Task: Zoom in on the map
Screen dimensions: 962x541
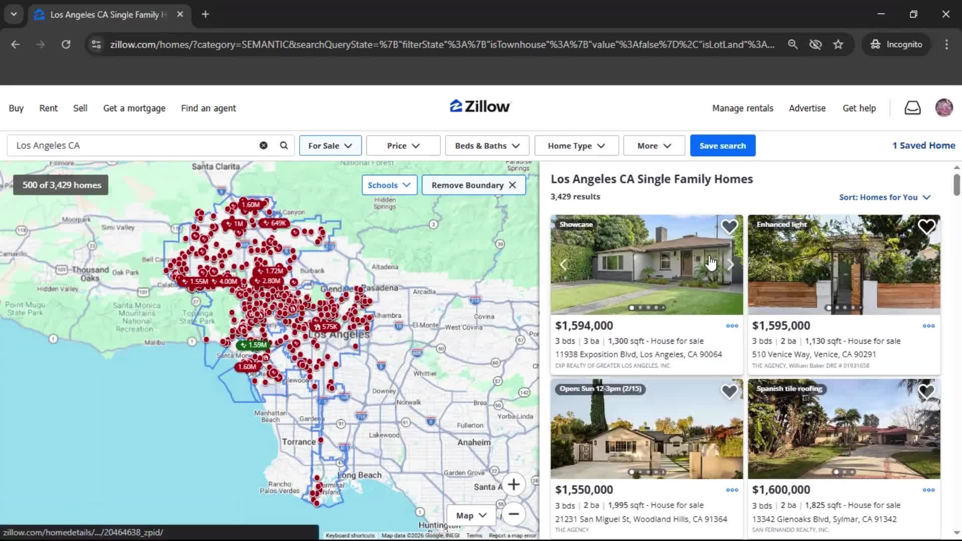Action: tap(514, 484)
